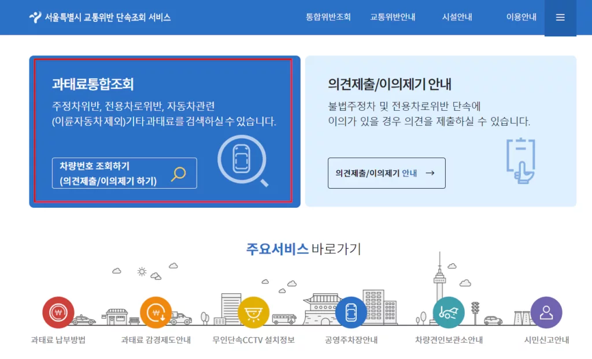Click the text 불법주정차 및 전용차로위반 단속에
The image size is (592, 359).
point(404,106)
